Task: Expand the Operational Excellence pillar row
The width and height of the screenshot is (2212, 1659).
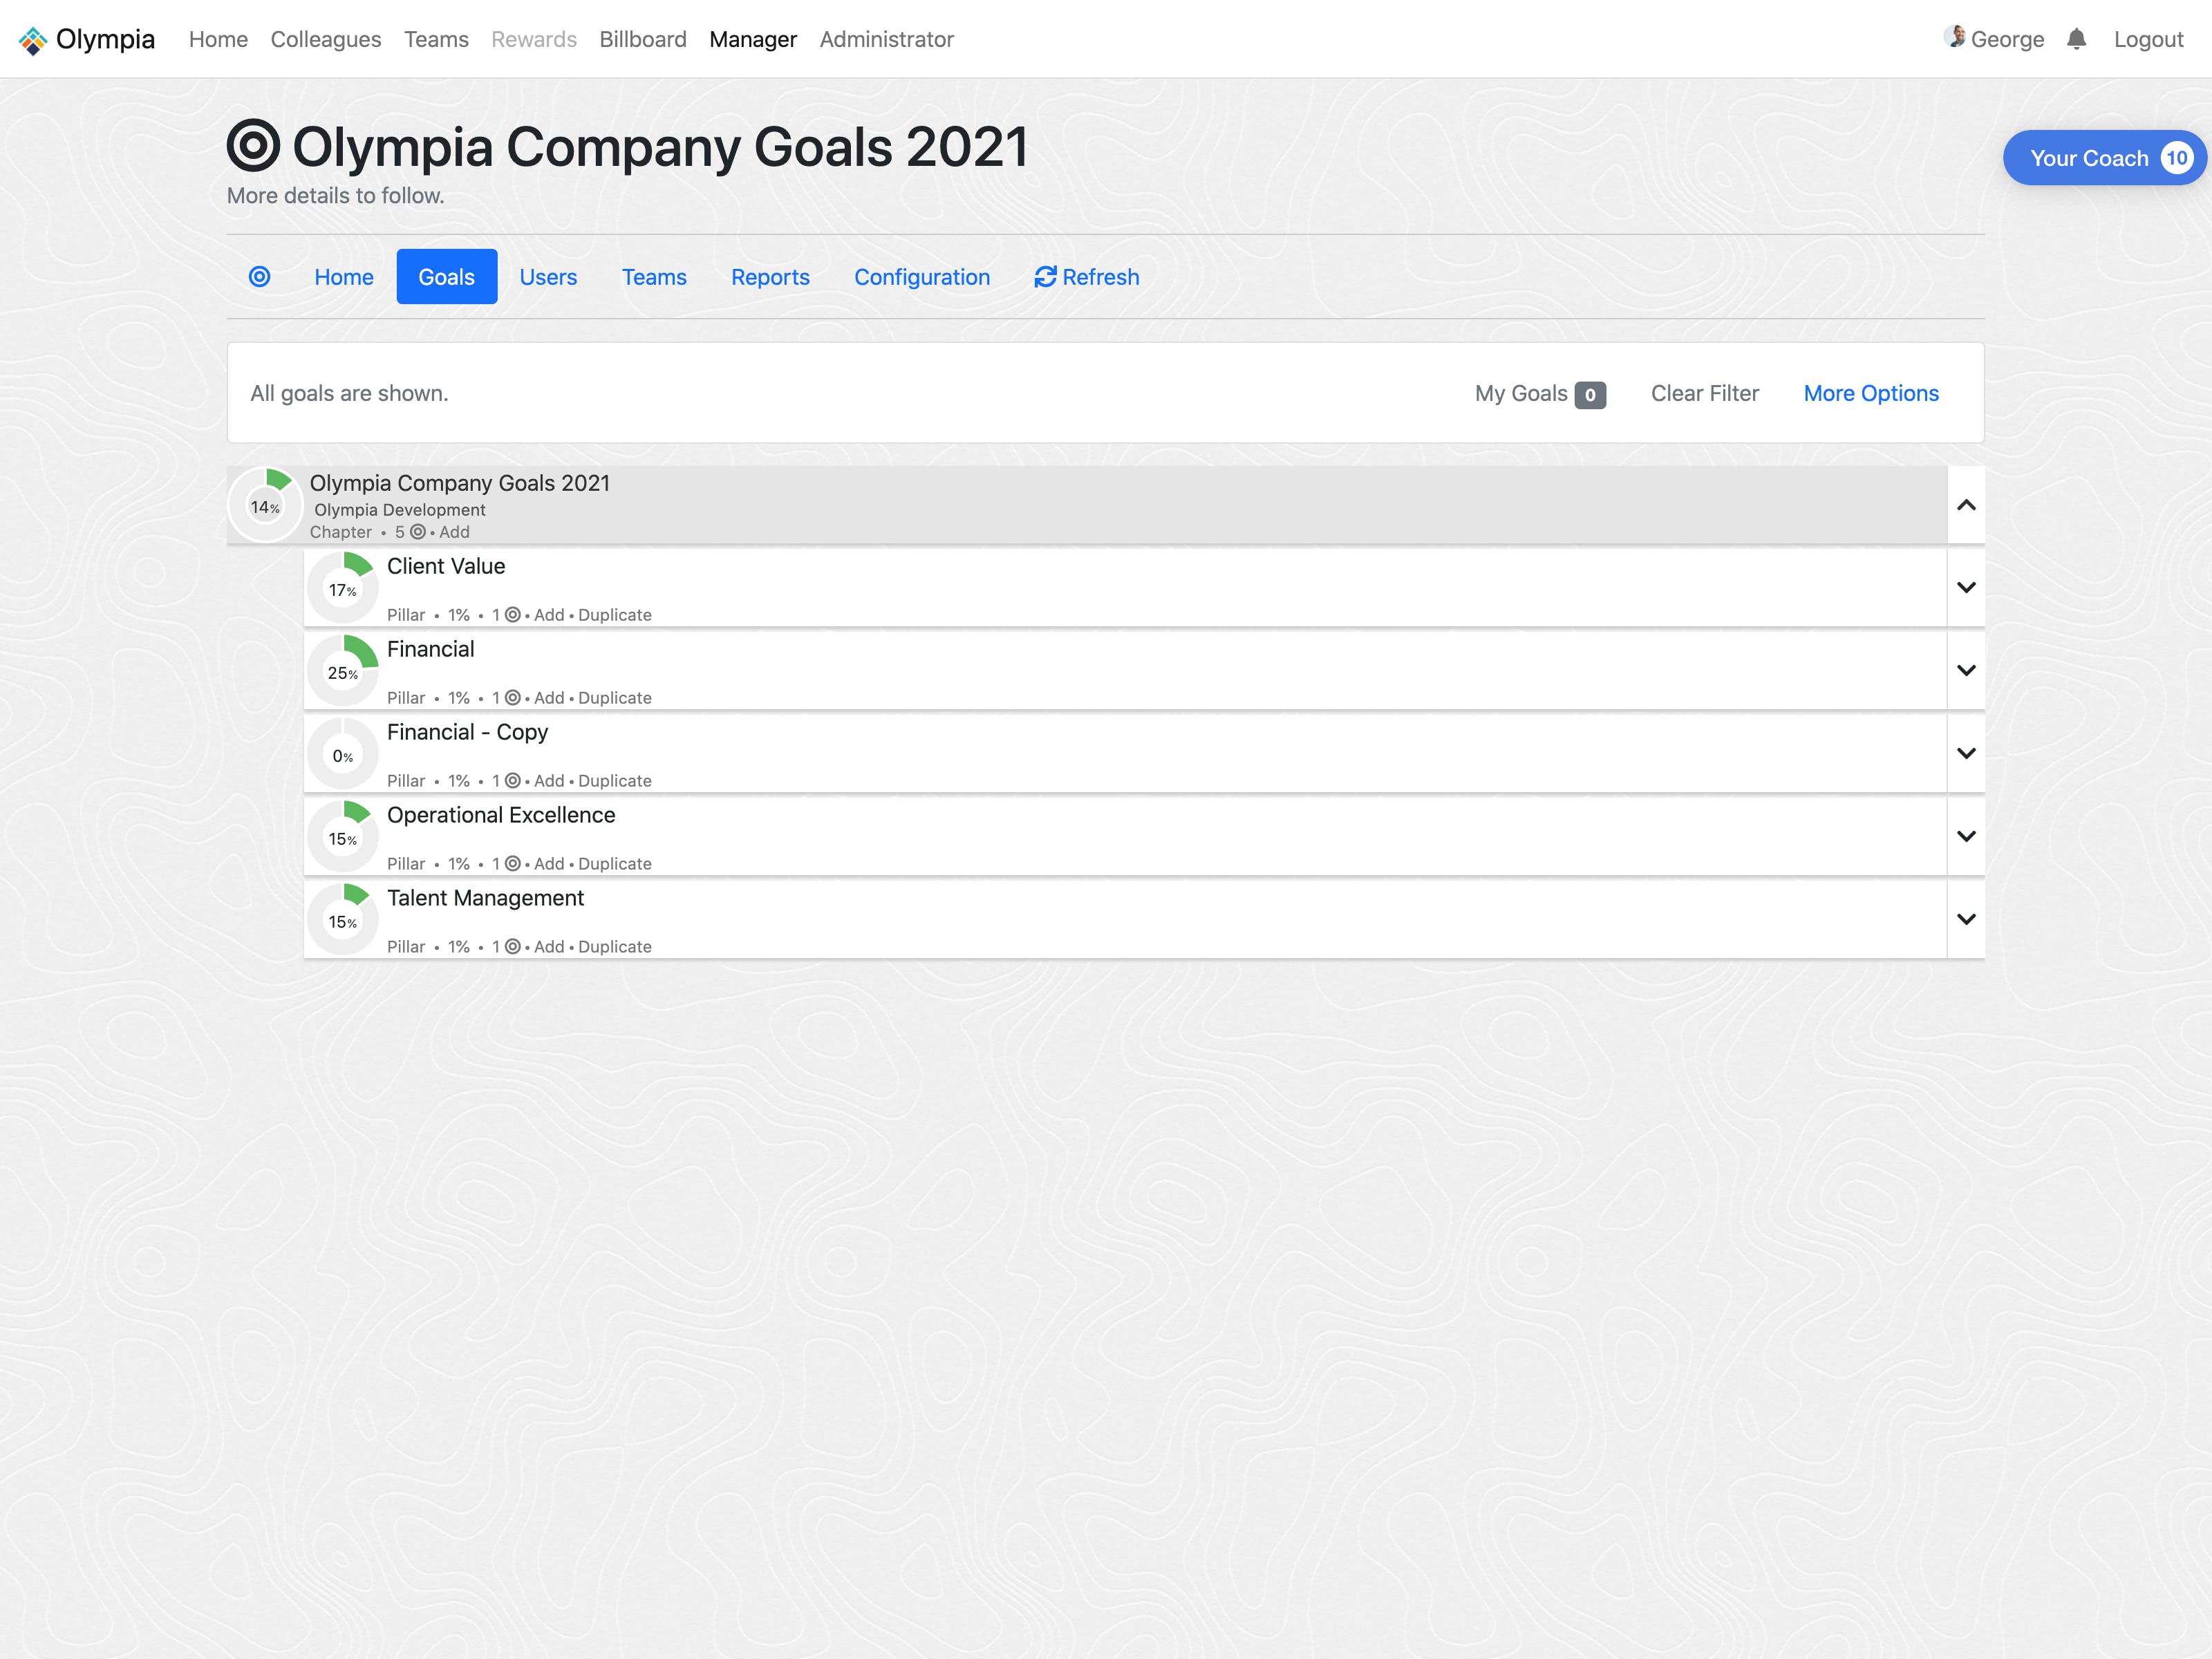Action: pyautogui.click(x=1965, y=837)
